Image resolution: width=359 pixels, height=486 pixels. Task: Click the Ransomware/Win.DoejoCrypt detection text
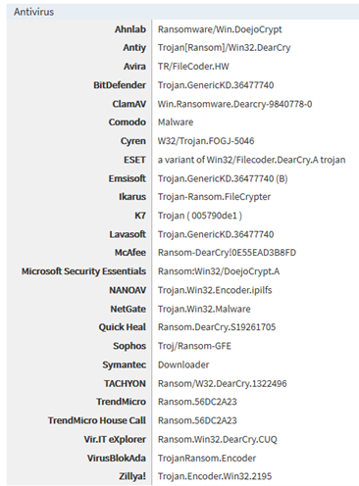coord(220,29)
